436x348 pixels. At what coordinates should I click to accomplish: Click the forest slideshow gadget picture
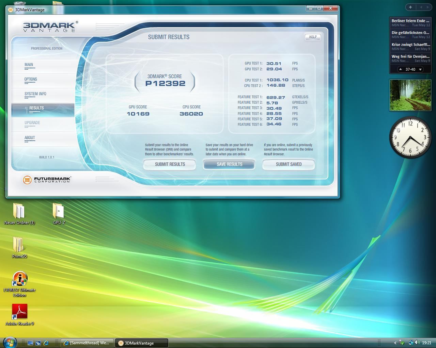pyautogui.click(x=410, y=95)
